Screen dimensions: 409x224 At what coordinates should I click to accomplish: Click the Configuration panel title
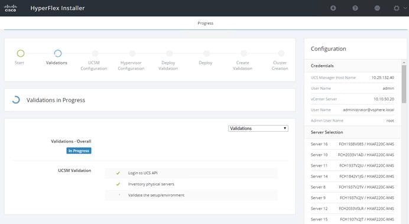click(329, 49)
